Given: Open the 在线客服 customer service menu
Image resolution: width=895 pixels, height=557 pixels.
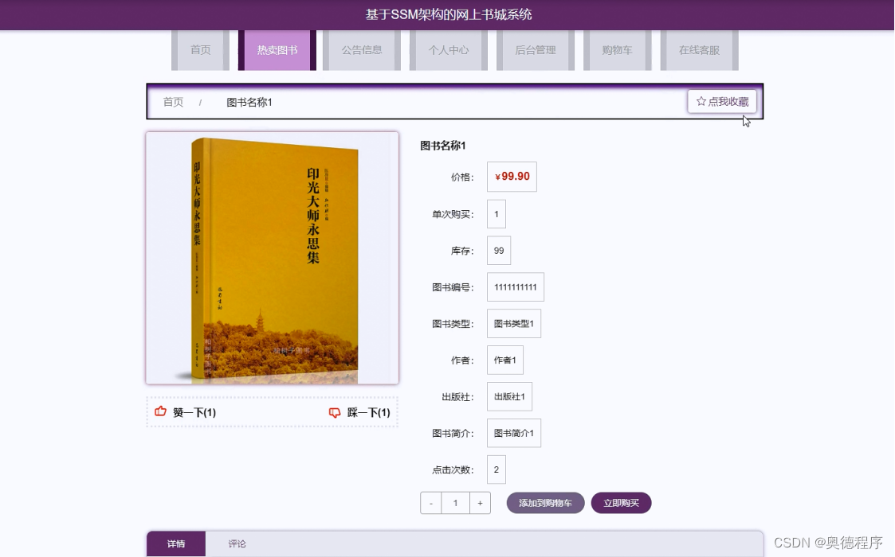Looking at the screenshot, I should click(699, 49).
